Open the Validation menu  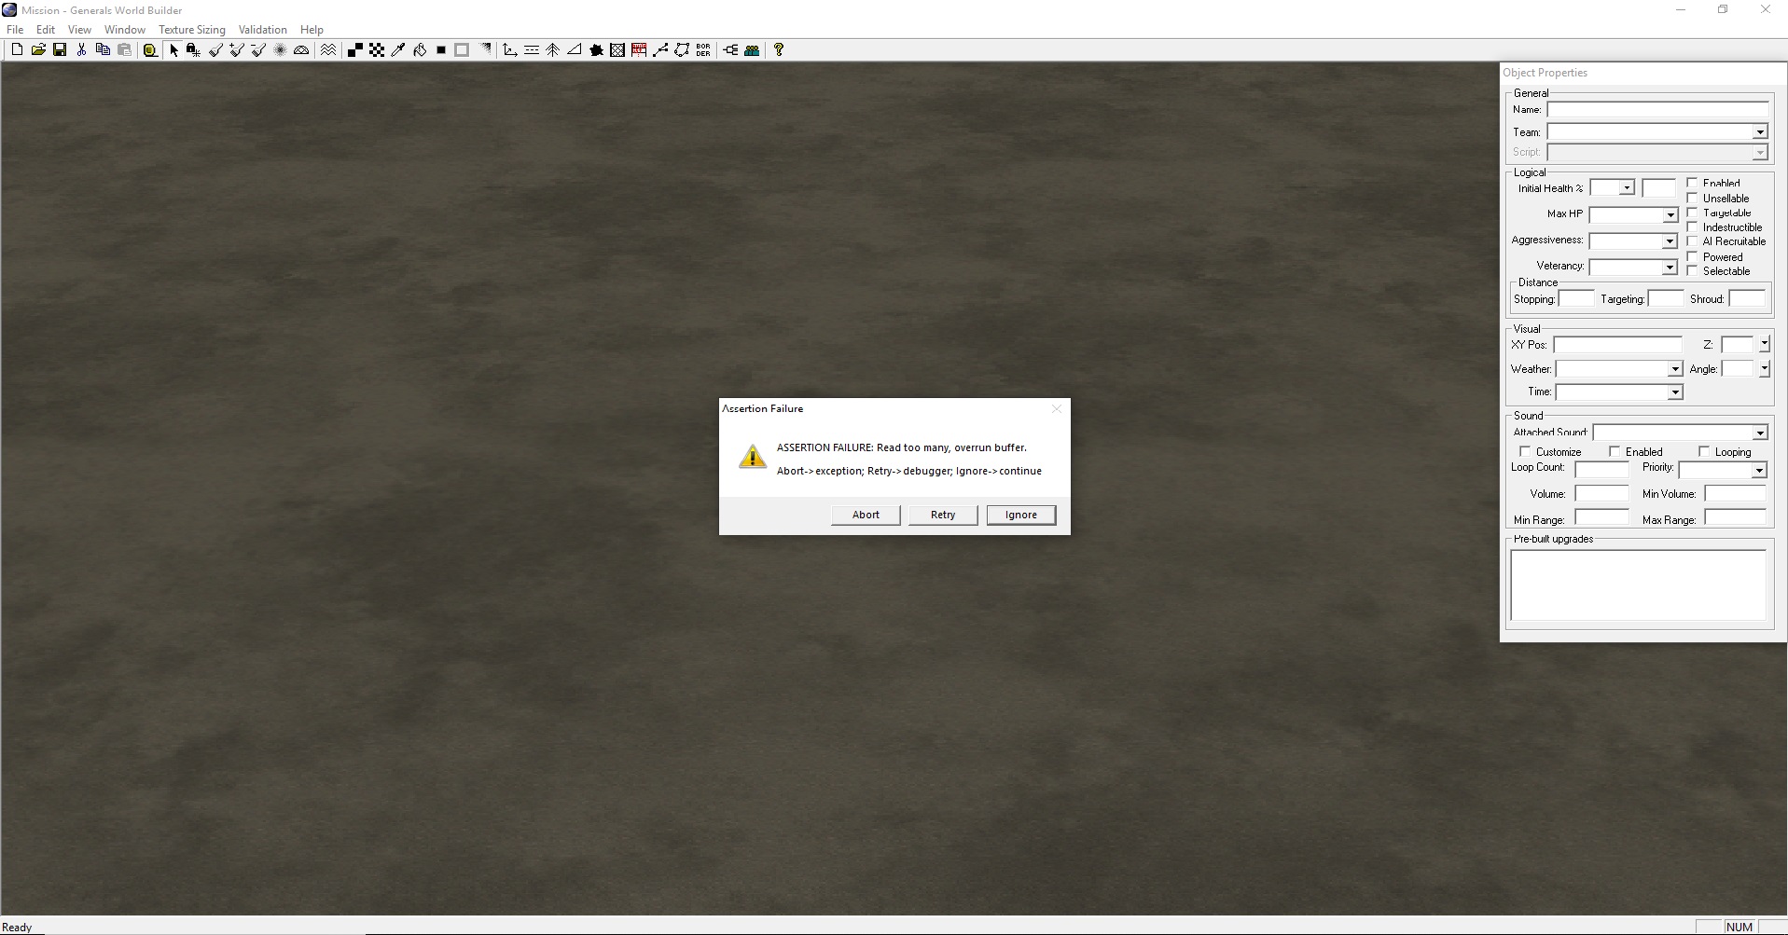point(262,30)
